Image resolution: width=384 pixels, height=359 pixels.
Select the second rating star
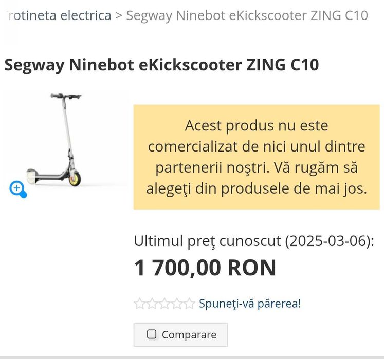pyautogui.click(x=152, y=304)
